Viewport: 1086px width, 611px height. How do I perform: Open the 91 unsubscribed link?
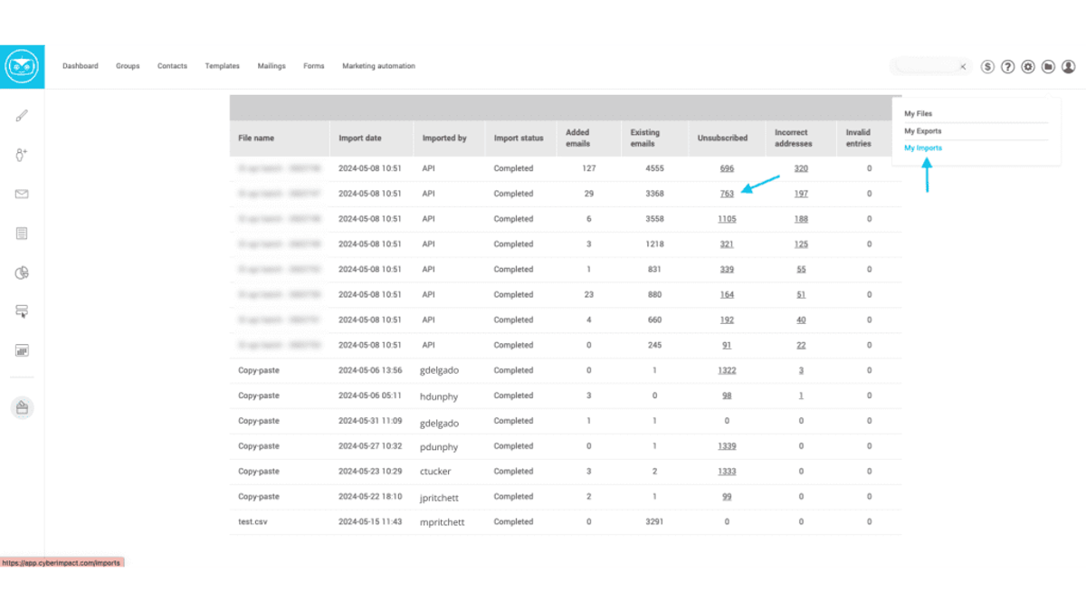pyautogui.click(x=727, y=346)
